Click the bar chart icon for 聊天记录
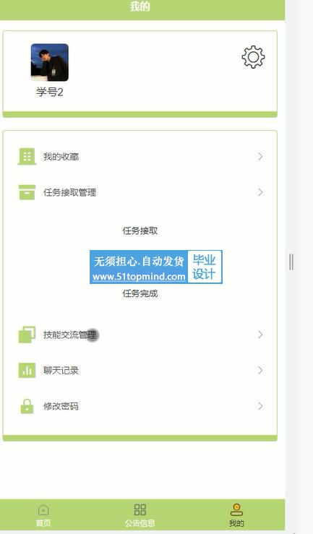The height and width of the screenshot is (534, 313). [27, 370]
